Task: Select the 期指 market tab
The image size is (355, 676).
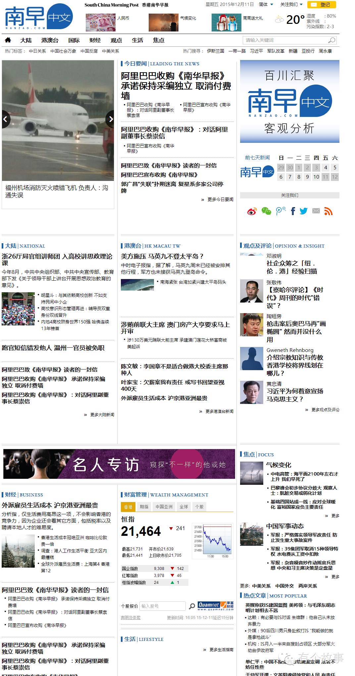Action: [144, 507]
